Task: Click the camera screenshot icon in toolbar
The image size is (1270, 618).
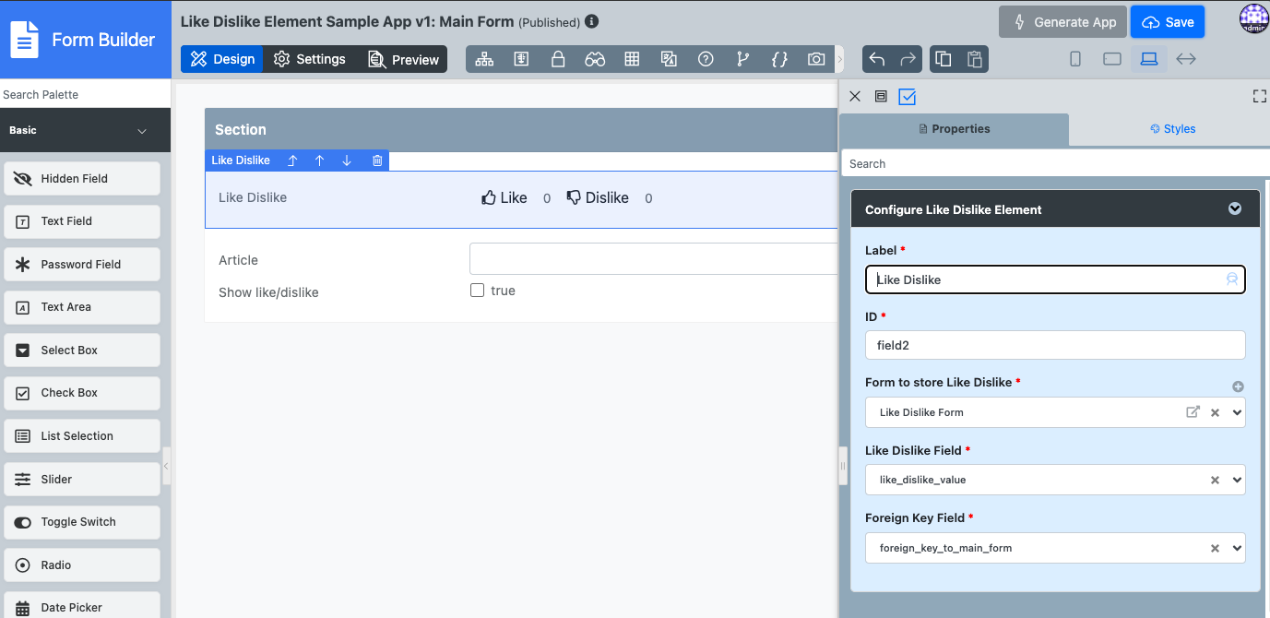Action: coord(815,59)
